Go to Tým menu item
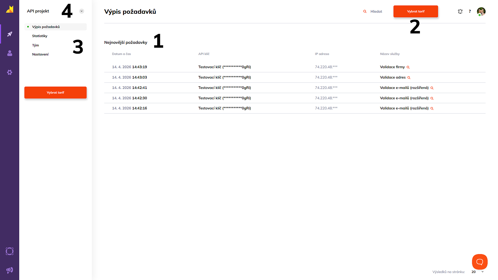498x280 pixels. [36, 45]
